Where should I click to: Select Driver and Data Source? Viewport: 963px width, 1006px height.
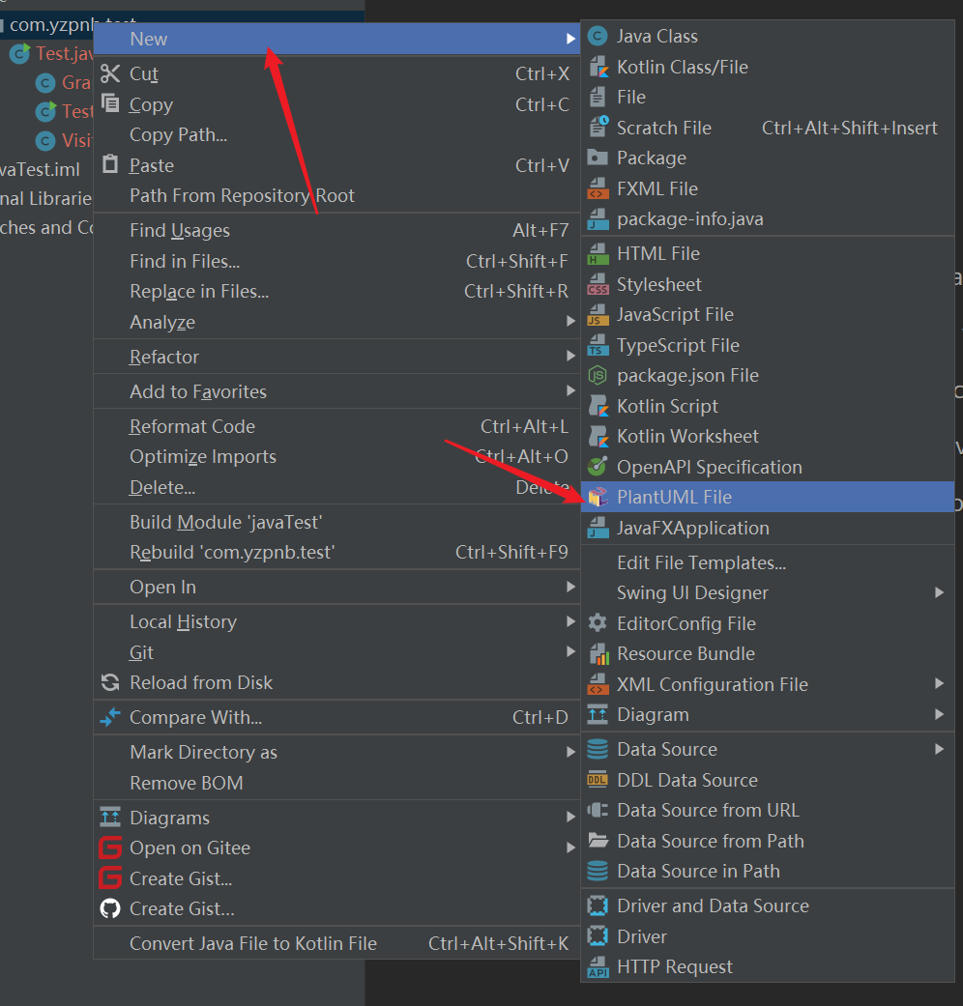768,905
